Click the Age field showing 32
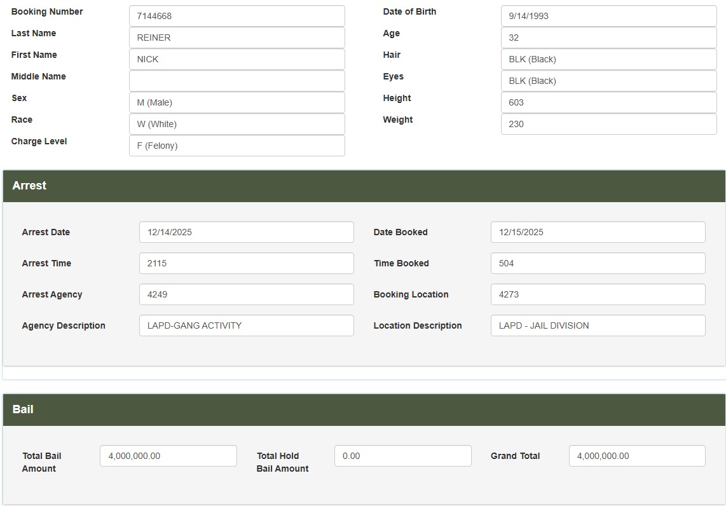726x506 pixels. 608,38
